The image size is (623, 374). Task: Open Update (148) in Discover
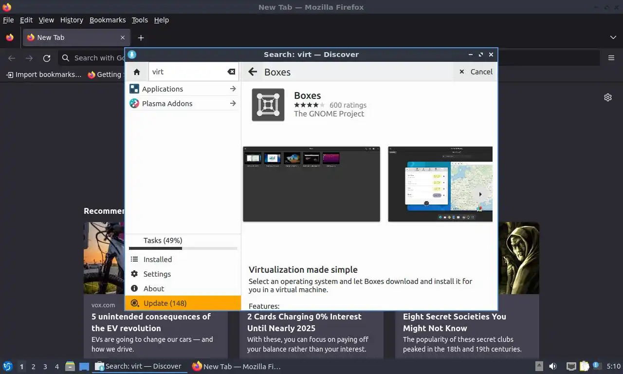point(183,303)
